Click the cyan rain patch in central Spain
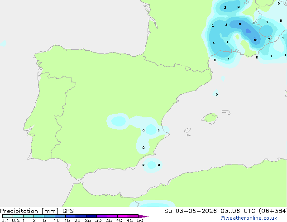Viewport: 287px width, 222px height. [x=119, y=121]
